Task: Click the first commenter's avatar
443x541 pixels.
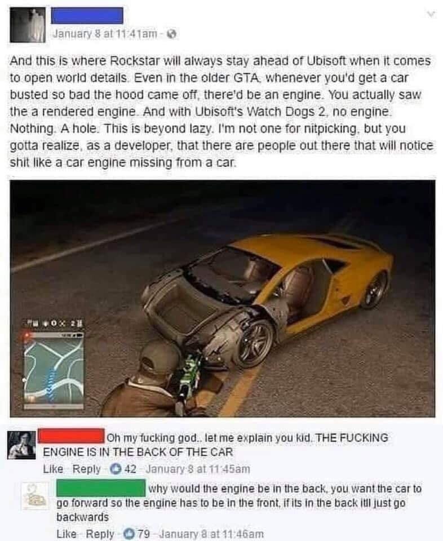Action: click(x=21, y=445)
